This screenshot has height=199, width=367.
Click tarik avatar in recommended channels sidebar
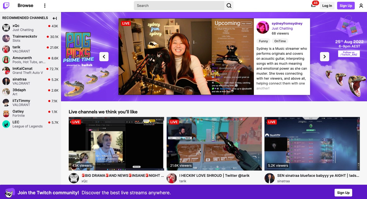tap(6, 49)
